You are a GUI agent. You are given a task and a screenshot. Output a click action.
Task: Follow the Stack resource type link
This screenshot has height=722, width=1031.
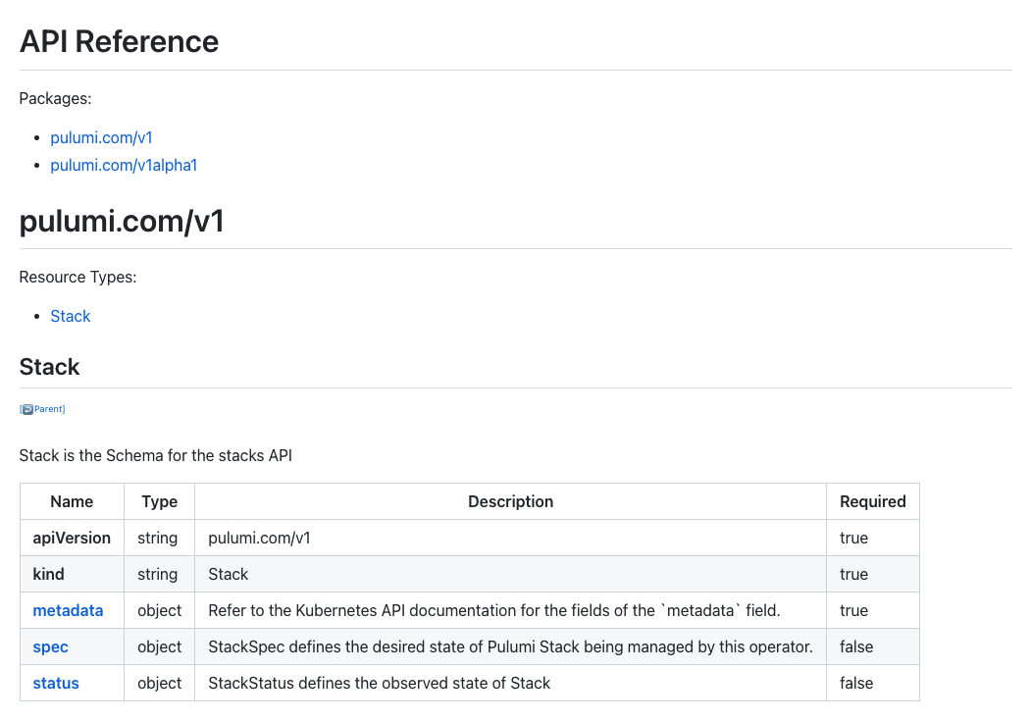71,316
